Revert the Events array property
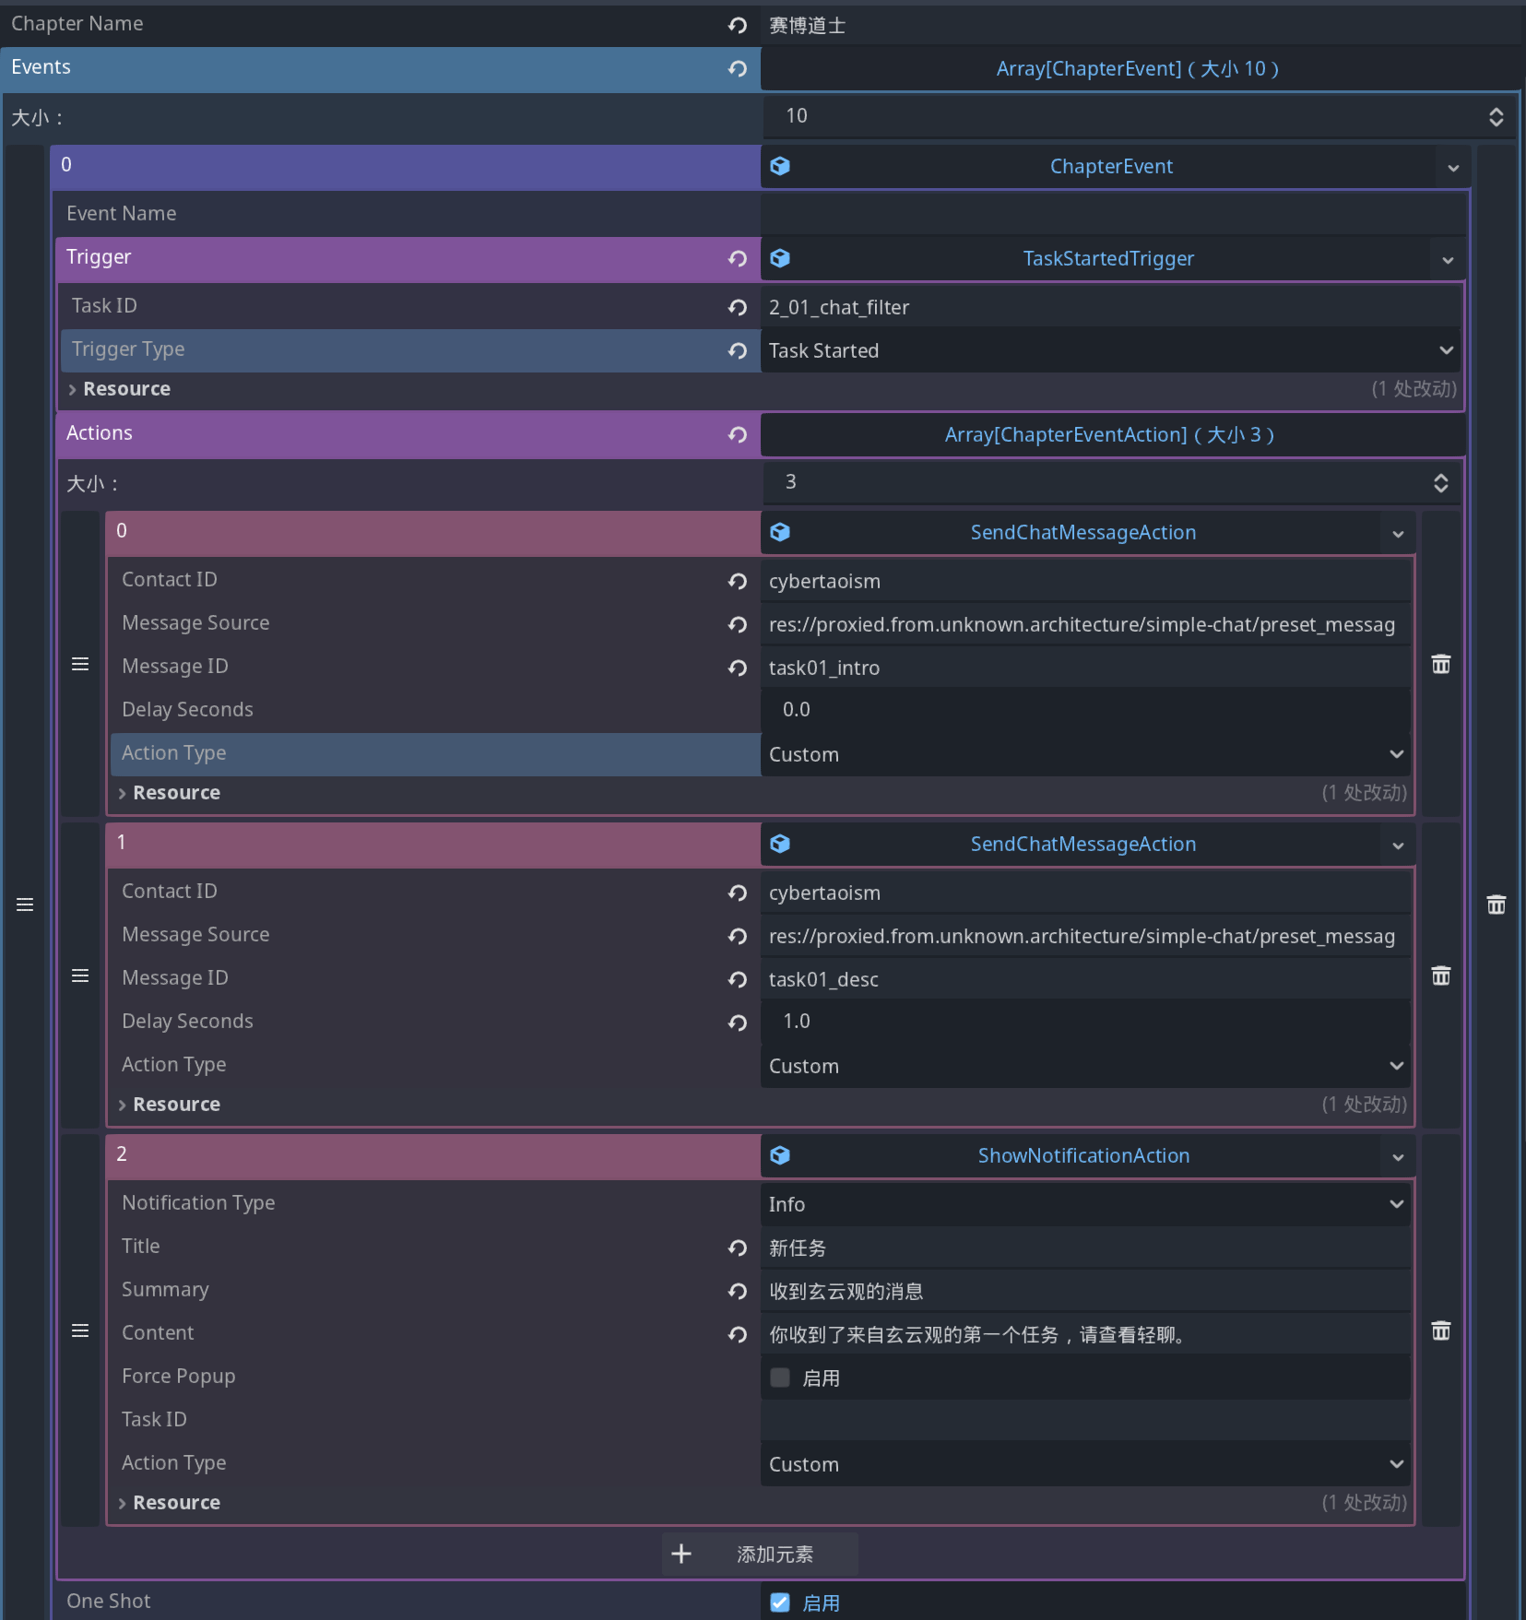 coord(737,68)
